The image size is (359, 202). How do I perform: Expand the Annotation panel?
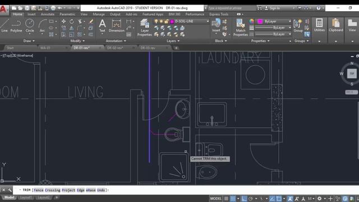(116, 41)
